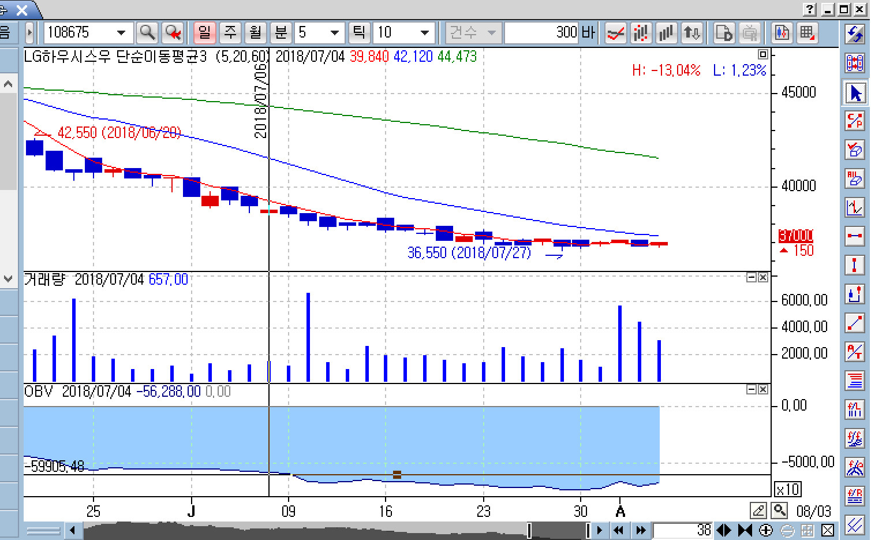Viewport: 871px width, 540px height.
Task: Click the zoom-in plus circle icon
Action: (x=766, y=530)
